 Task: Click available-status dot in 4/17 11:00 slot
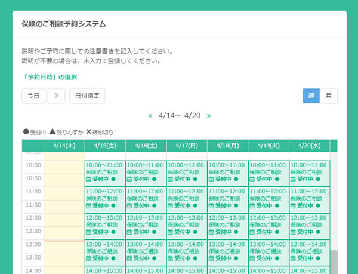tap(195, 205)
